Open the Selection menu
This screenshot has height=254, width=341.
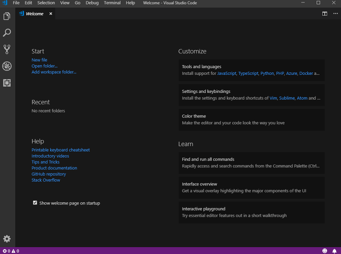pos(46,3)
